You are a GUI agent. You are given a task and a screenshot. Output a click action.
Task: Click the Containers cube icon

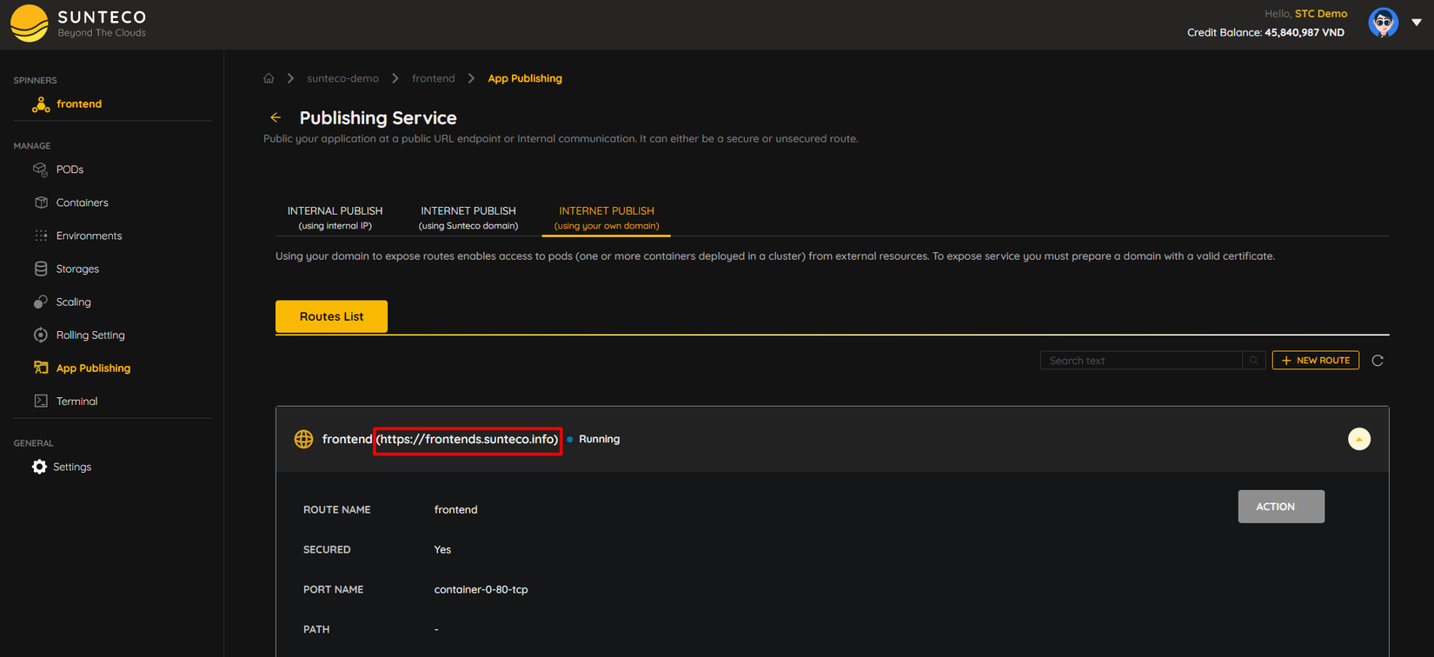(41, 202)
